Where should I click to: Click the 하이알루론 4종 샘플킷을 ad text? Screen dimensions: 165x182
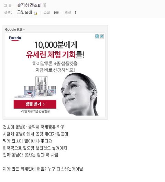click(x=55, y=64)
